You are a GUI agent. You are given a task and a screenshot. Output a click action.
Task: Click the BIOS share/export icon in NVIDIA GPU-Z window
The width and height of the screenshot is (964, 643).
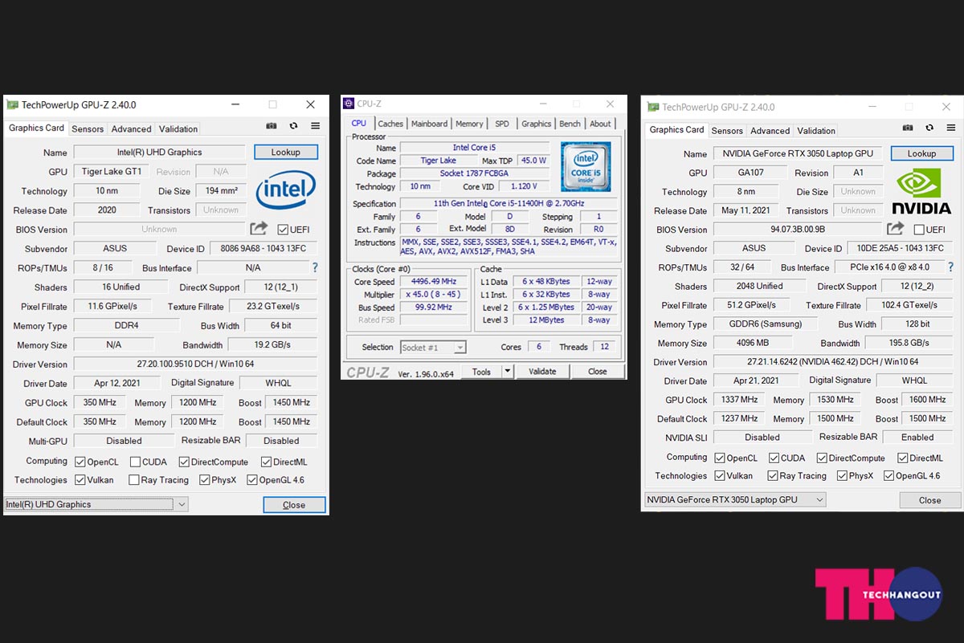point(895,229)
